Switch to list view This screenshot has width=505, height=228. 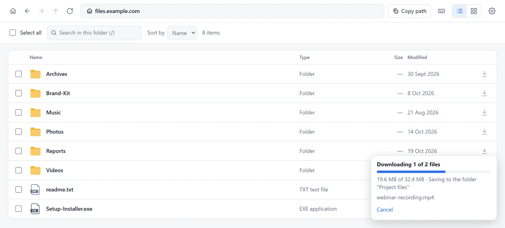click(x=460, y=11)
